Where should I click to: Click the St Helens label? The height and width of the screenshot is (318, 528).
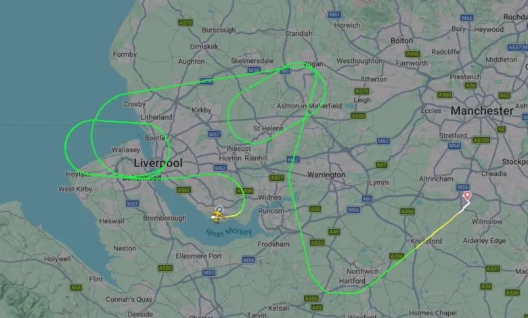(268, 128)
